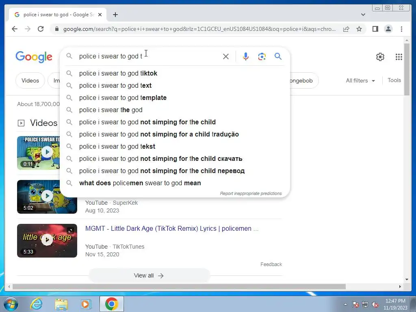Viewport: 416px width, 312px height.
Task: Click scrollbar down arrow
Action: pos(407,279)
